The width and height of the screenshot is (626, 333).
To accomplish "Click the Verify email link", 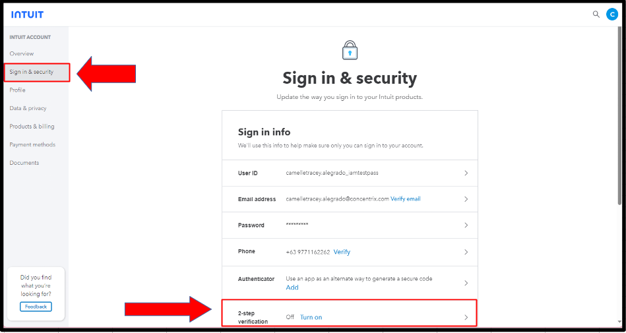I will pos(405,199).
